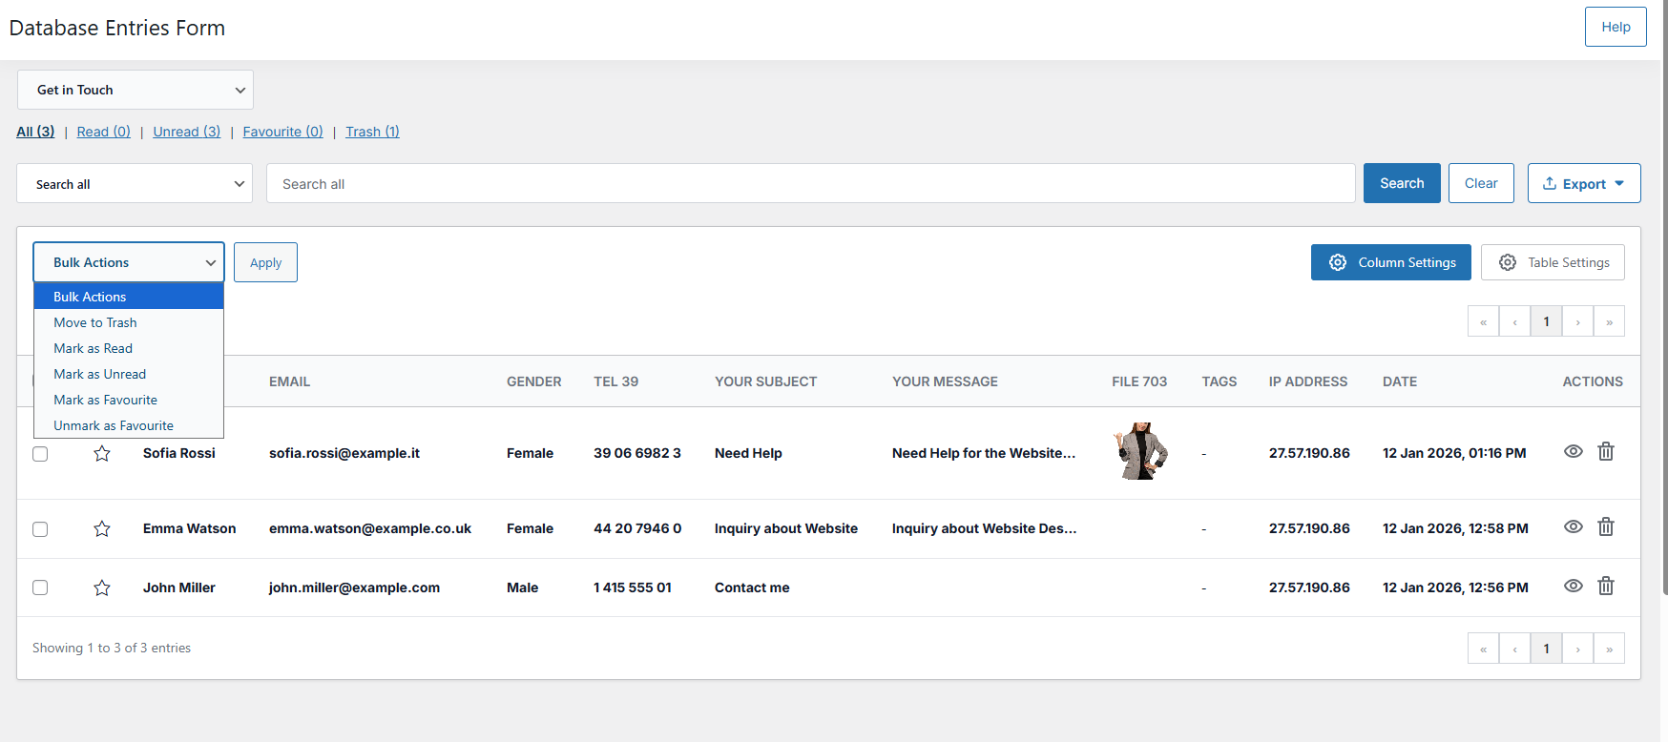
Task: Star Sofia Rossi's entry as favourite
Action: [x=102, y=454]
